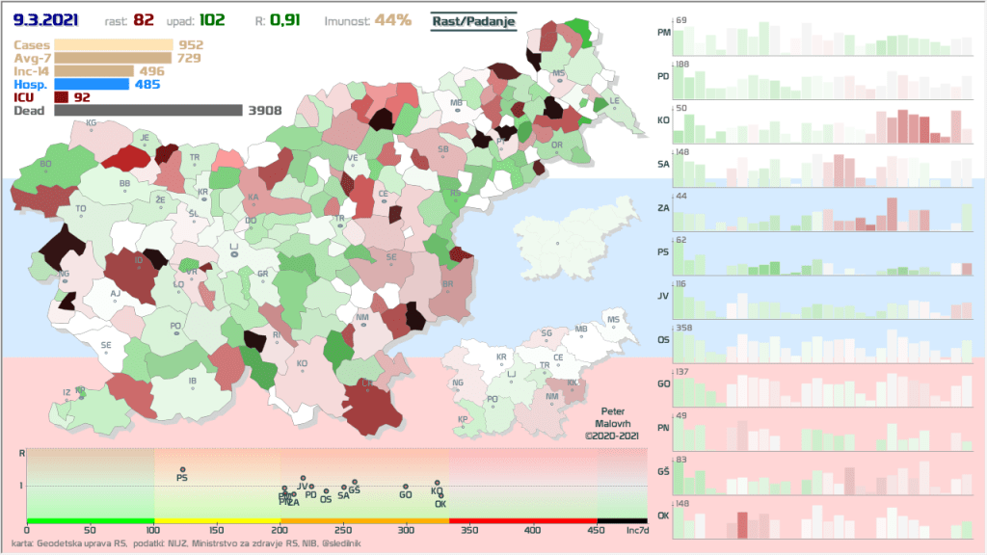Click the Peter Malovrh copyright credit
The image size is (987, 555).
click(613, 423)
